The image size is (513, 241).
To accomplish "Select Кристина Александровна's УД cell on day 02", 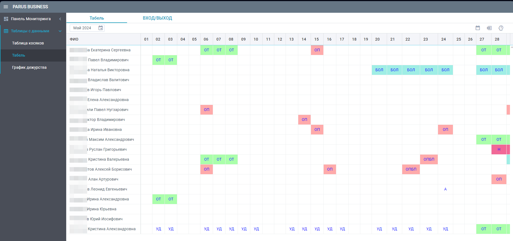I will tap(159, 229).
